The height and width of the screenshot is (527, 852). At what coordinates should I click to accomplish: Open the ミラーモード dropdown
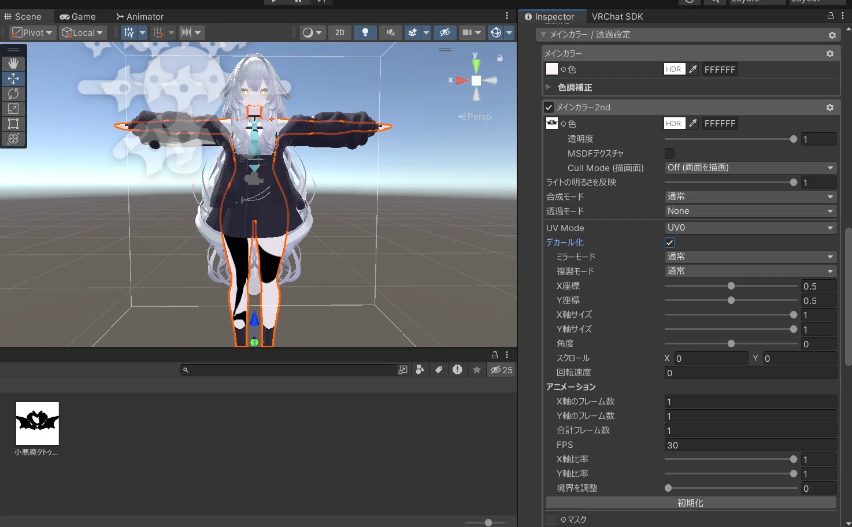[750, 257]
